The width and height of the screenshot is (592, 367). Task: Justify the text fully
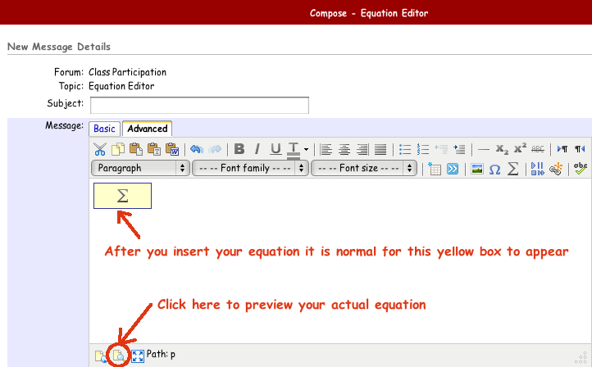click(x=380, y=150)
